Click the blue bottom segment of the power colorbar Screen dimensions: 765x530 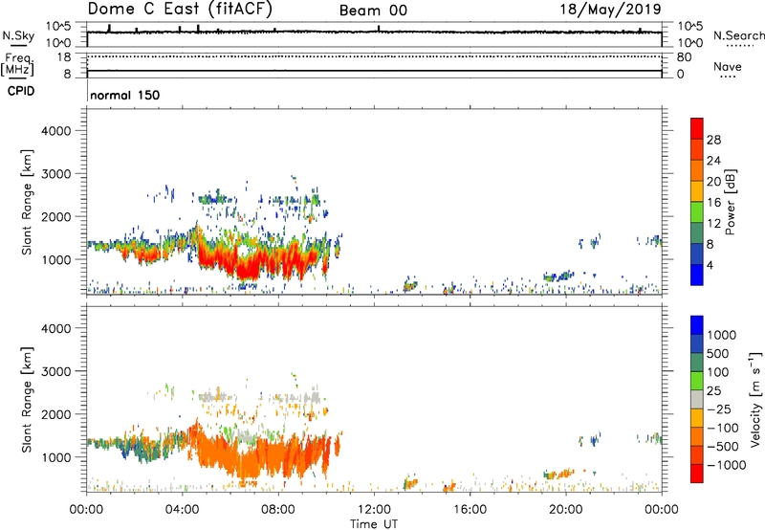pyautogui.click(x=697, y=275)
